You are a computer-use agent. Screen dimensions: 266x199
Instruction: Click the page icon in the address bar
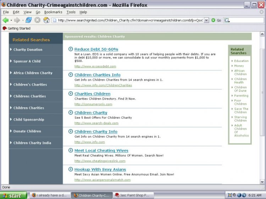55,20
